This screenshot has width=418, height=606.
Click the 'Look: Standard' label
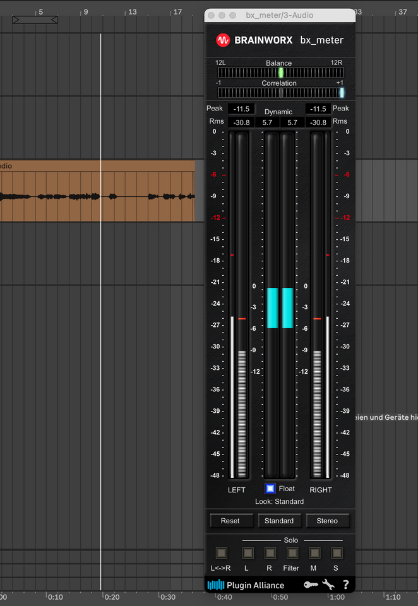[279, 501]
